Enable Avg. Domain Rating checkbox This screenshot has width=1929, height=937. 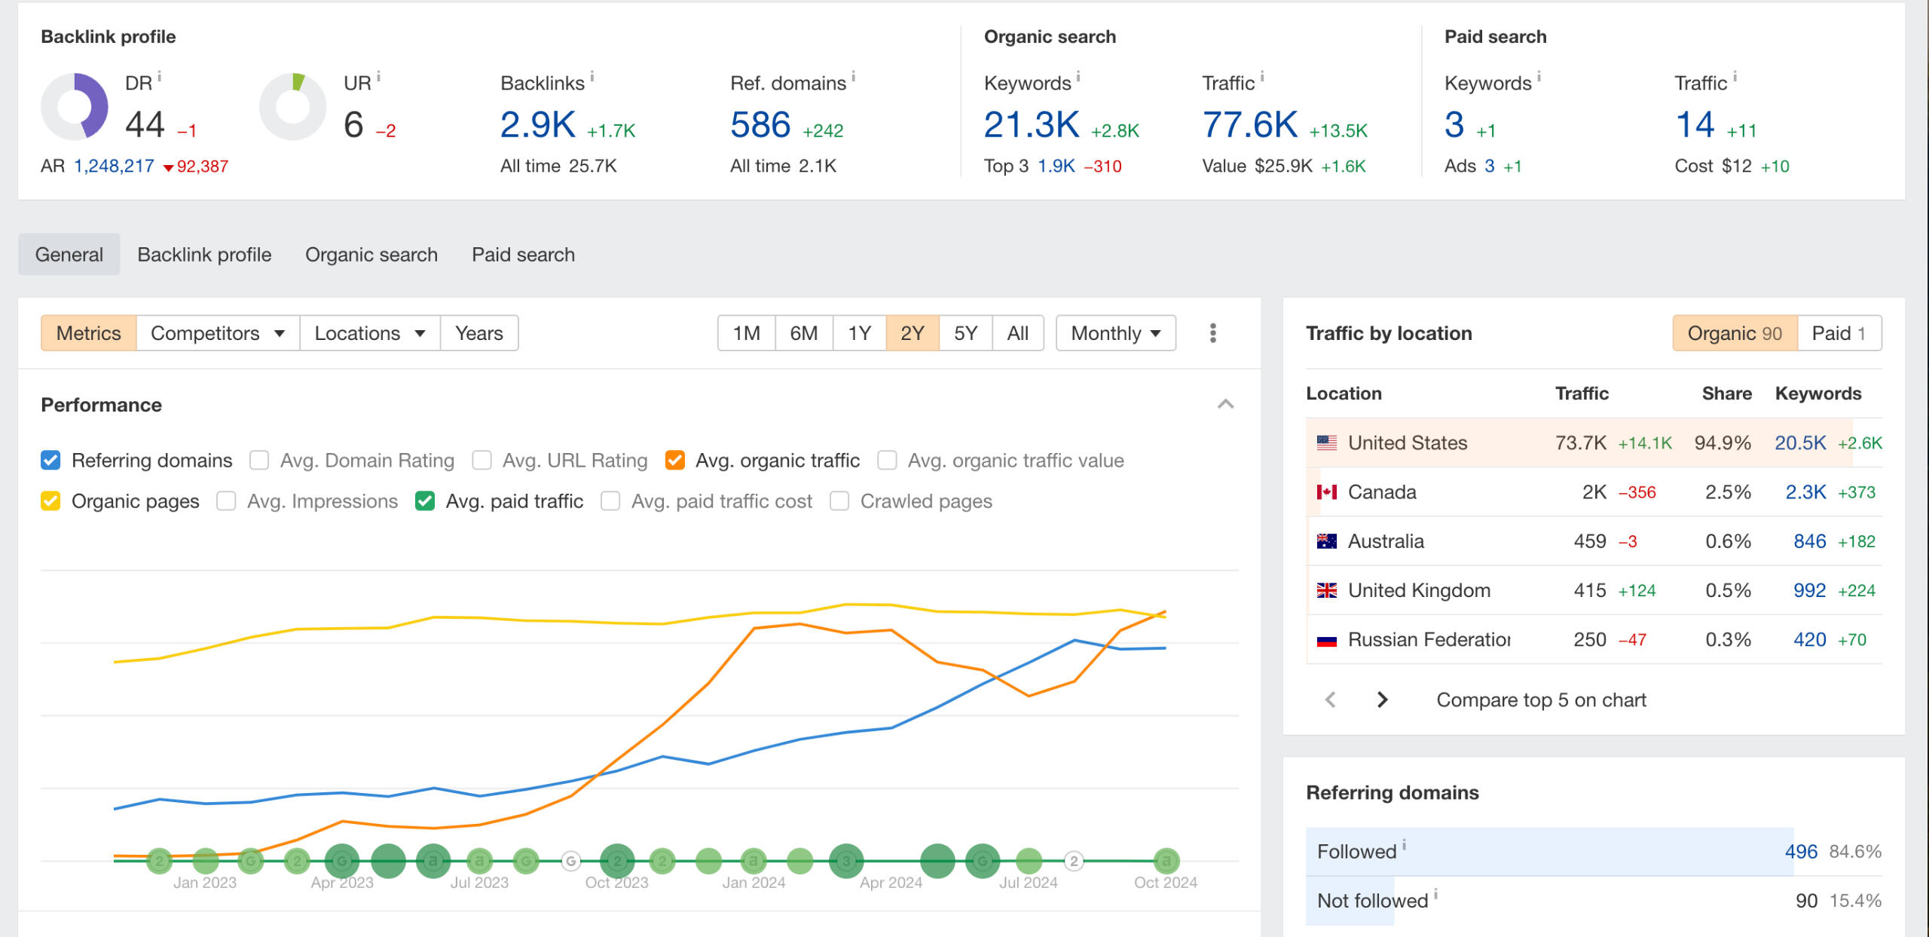[259, 460]
